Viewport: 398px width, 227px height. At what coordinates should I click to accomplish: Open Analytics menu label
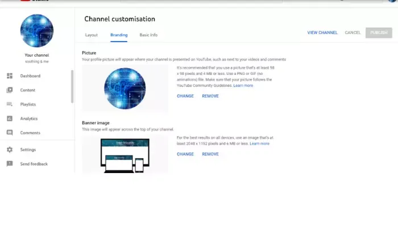28,118
